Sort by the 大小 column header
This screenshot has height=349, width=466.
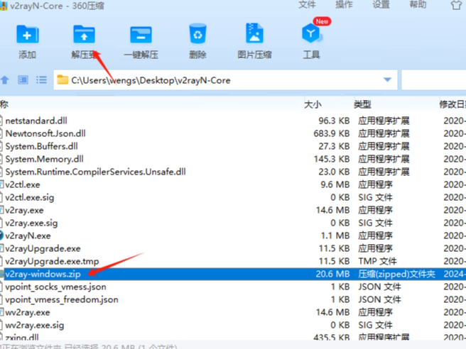tap(313, 104)
